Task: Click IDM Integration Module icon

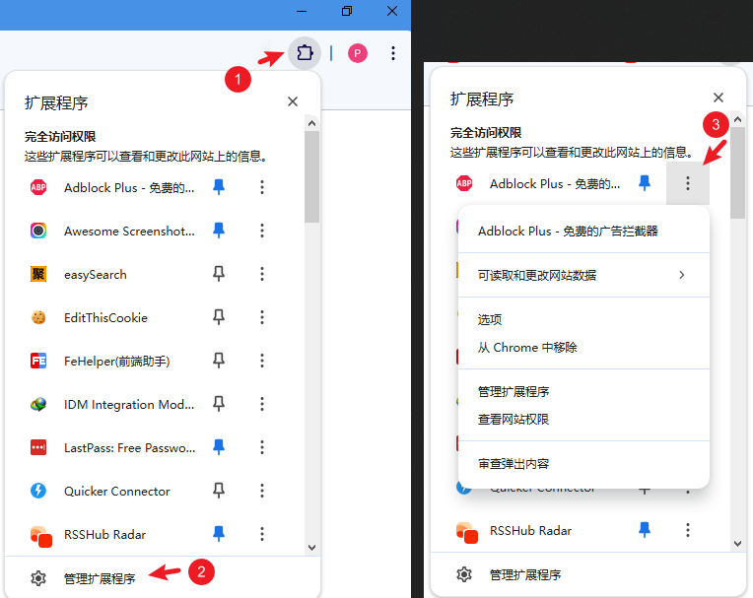Action: tap(38, 404)
